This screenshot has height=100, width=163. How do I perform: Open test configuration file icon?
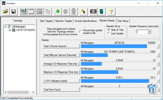click(6, 11)
